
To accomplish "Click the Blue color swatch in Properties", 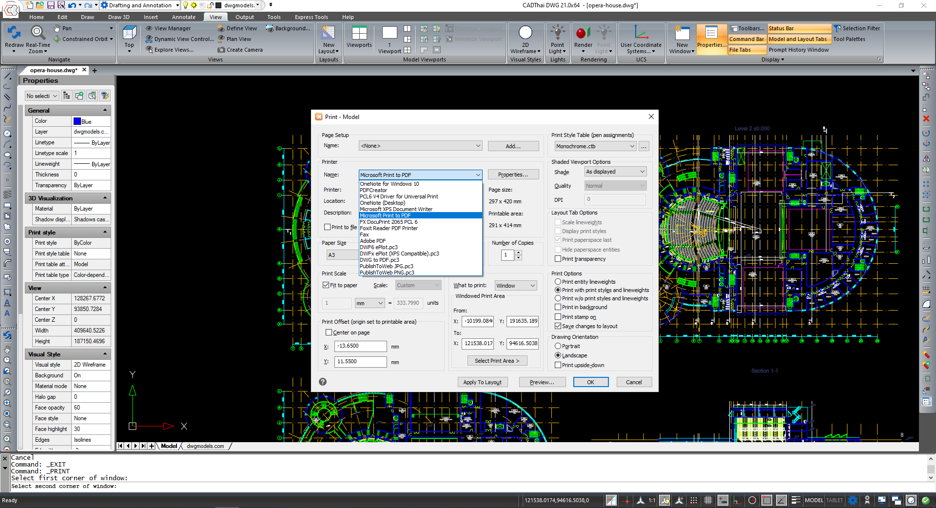I will click(77, 121).
